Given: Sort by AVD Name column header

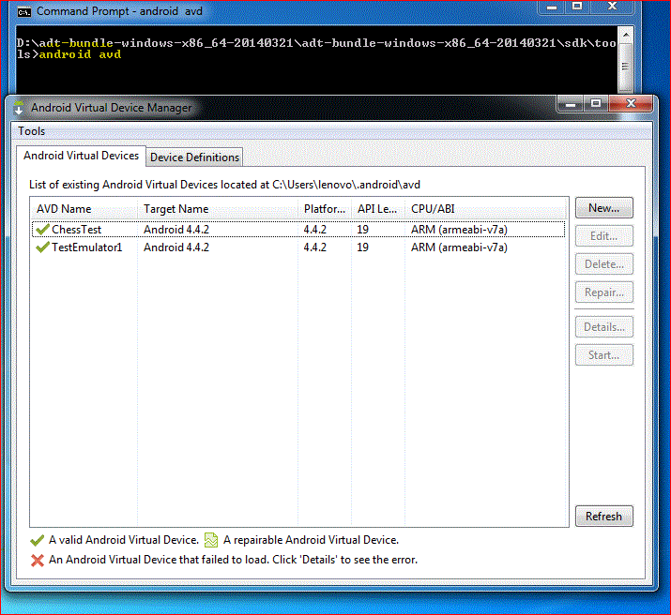Looking at the screenshot, I should pos(84,209).
